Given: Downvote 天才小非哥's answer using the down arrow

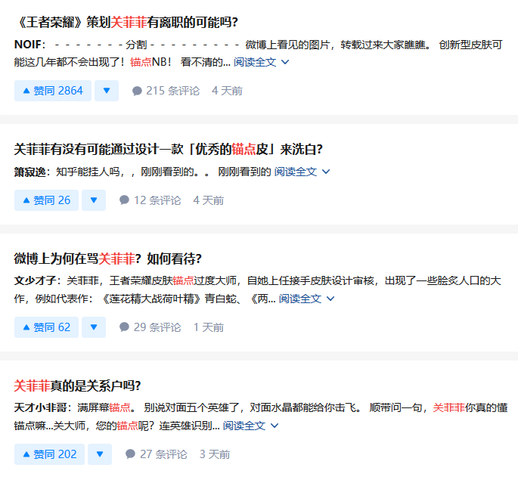Looking at the screenshot, I should click(100, 454).
